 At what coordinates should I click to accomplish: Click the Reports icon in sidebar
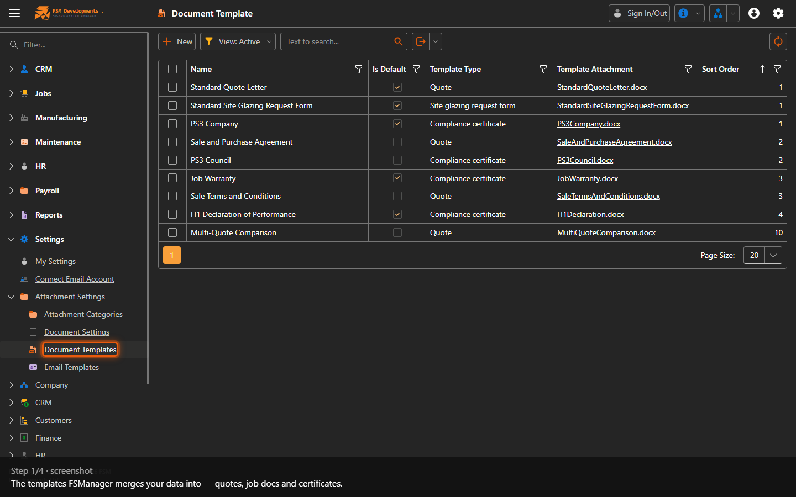click(x=24, y=215)
